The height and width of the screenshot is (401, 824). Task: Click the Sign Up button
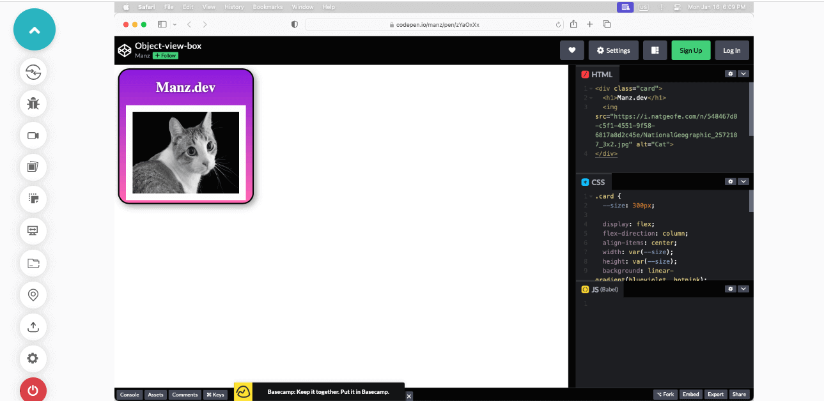[690, 50]
